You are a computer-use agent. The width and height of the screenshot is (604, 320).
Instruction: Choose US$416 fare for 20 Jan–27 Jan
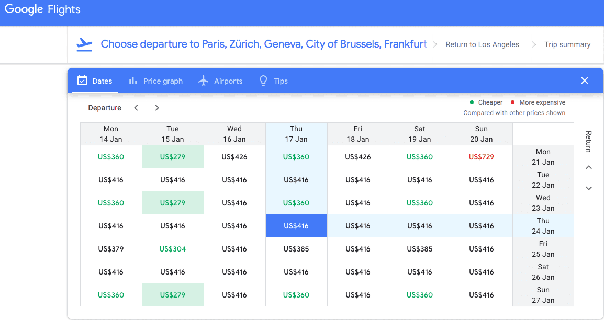click(482, 295)
